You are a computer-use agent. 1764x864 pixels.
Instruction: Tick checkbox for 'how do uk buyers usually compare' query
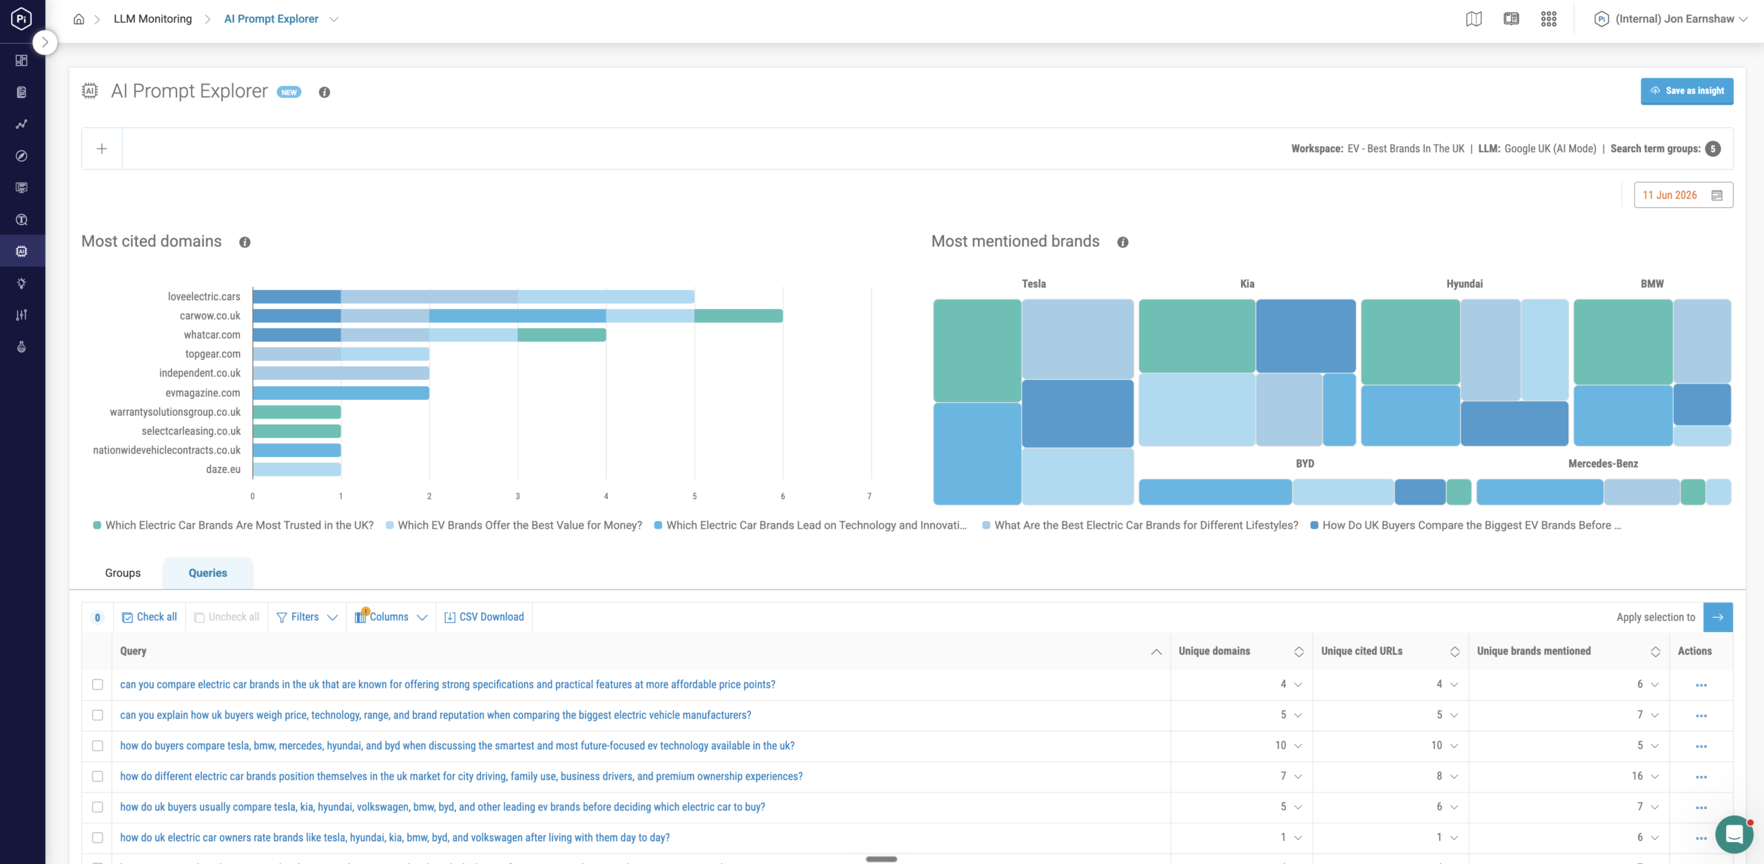[x=98, y=807]
